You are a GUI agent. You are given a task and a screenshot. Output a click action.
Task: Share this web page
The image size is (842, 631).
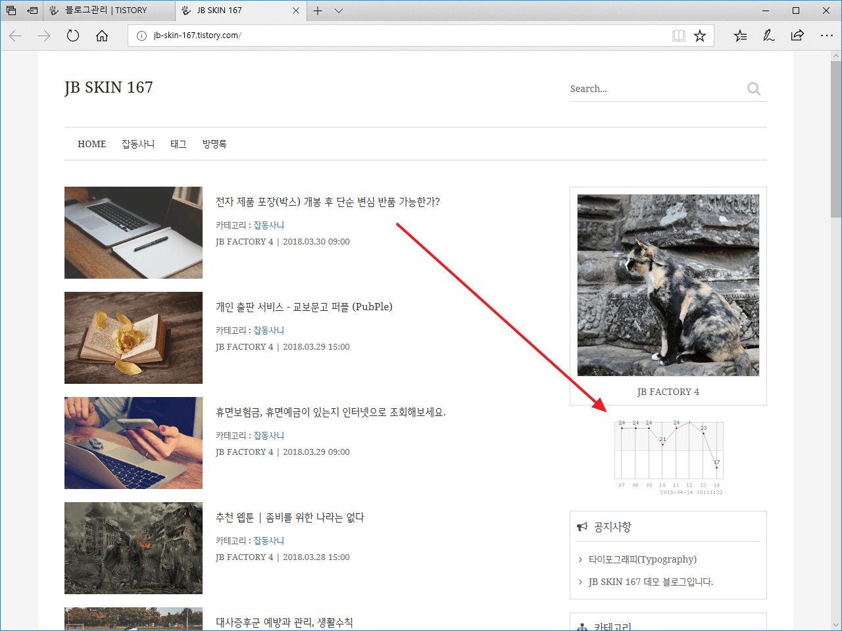pyautogui.click(x=797, y=35)
